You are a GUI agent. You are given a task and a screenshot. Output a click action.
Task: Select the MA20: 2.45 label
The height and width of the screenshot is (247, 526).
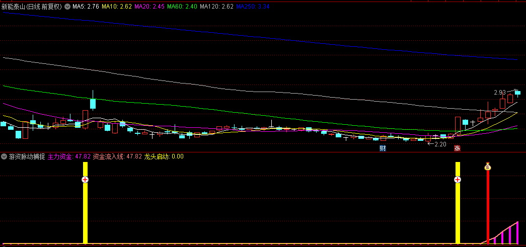pyautogui.click(x=149, y=7)
